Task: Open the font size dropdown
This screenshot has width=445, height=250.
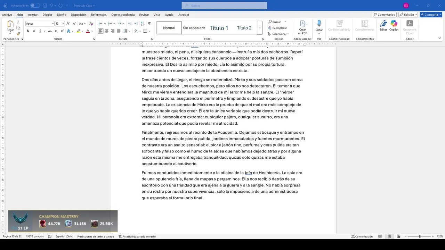Action: (x=63, y=24)
